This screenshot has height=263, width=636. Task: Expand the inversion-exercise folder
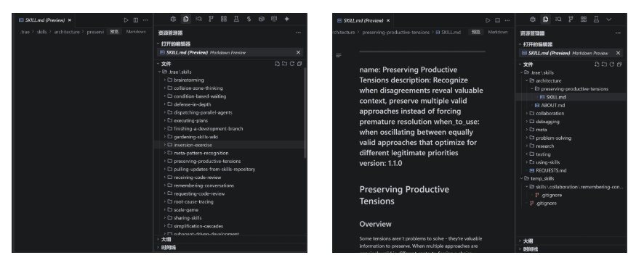tap(229, 145)
